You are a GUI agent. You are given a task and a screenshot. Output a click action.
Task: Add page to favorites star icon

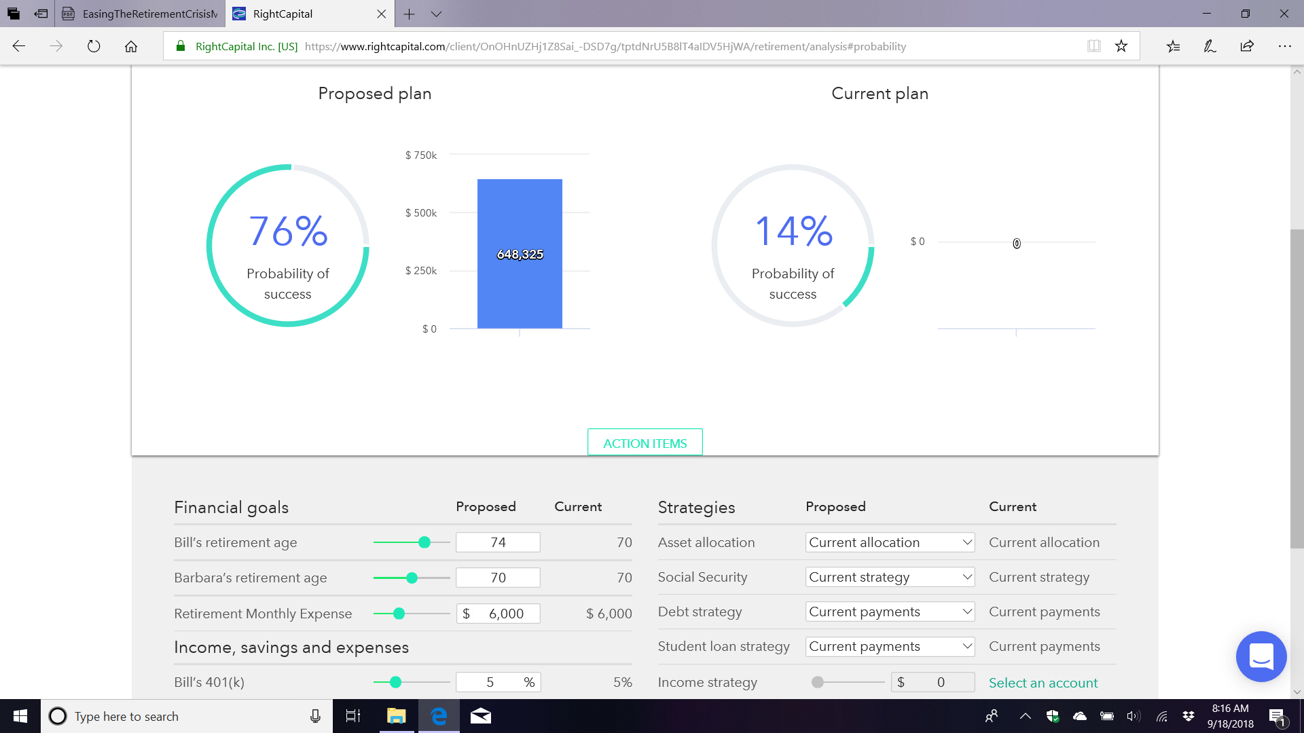[1121, 46]
